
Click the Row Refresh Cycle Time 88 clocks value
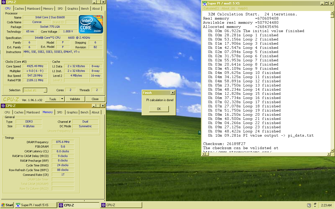tap(63, 170)
